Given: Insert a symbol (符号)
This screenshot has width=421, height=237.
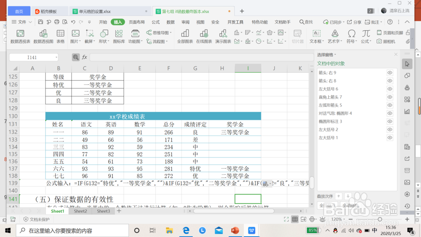Looking at the screenshot, I should tap(352, 36).
